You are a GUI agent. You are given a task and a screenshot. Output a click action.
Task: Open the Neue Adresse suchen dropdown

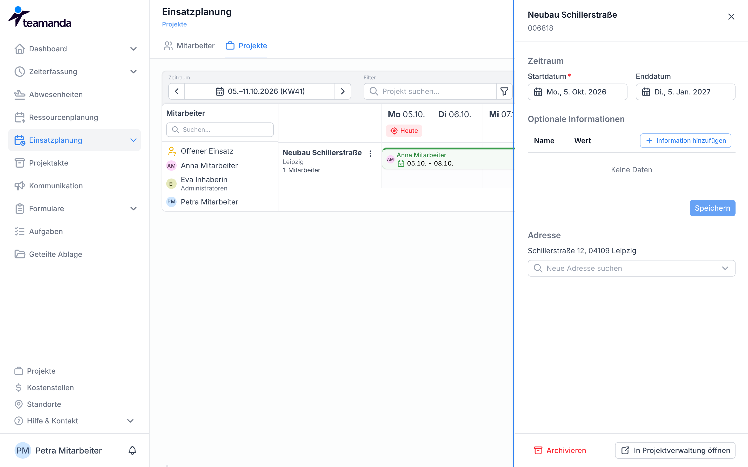click(x=631, y=268)
